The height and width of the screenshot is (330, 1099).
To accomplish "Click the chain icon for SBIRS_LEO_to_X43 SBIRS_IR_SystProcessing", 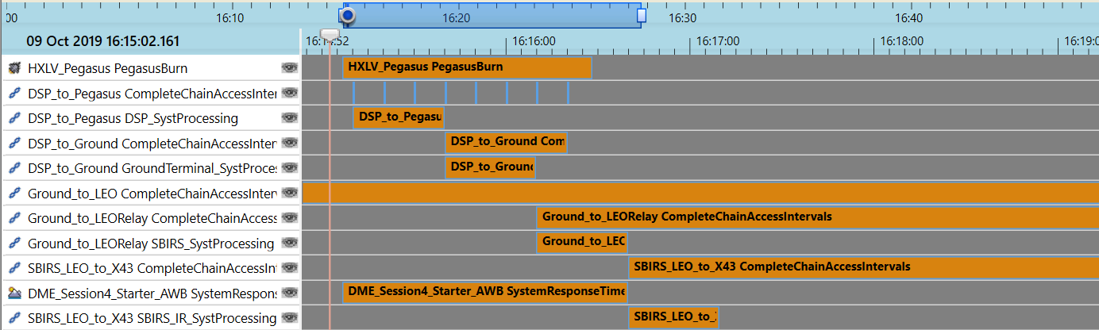I will 13,318.
